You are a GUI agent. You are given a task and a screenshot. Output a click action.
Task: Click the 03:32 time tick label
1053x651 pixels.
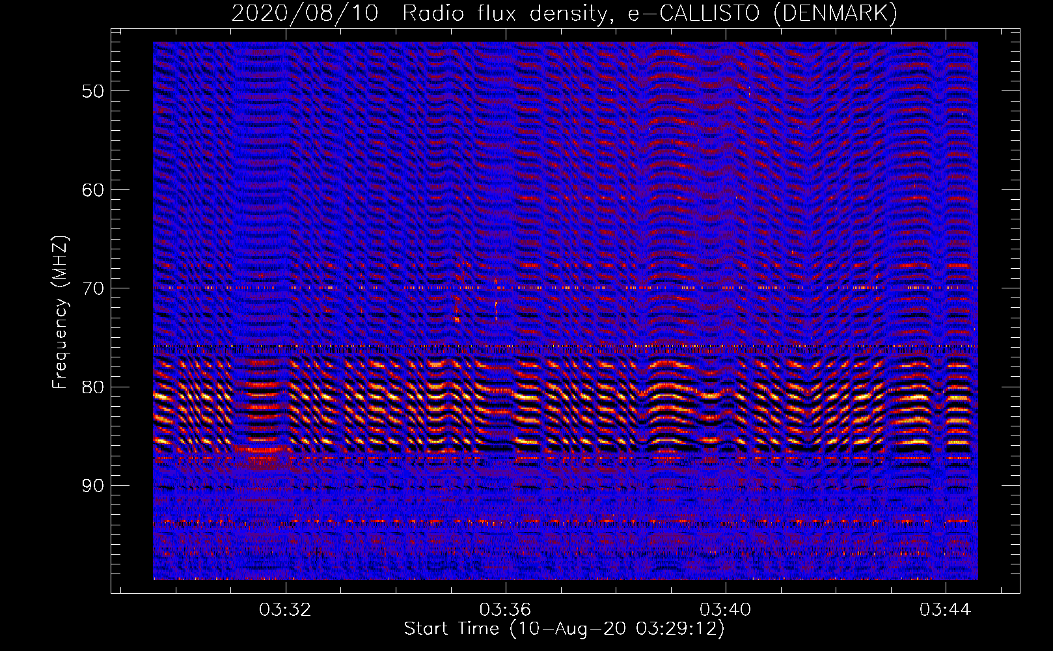(x=285, y=610)
